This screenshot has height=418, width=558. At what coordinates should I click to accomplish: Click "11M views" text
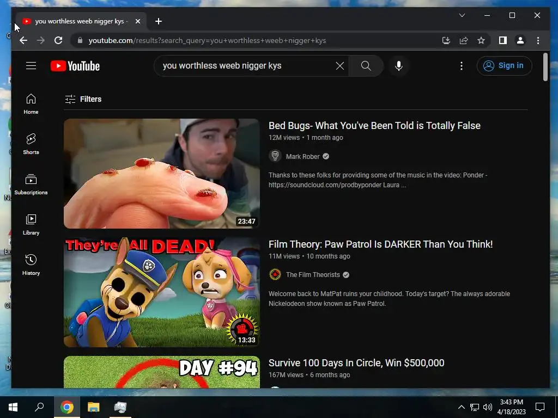point(284,256)
